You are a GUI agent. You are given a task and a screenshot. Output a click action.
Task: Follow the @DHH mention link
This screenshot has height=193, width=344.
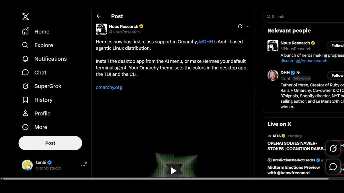click(206, 42)
